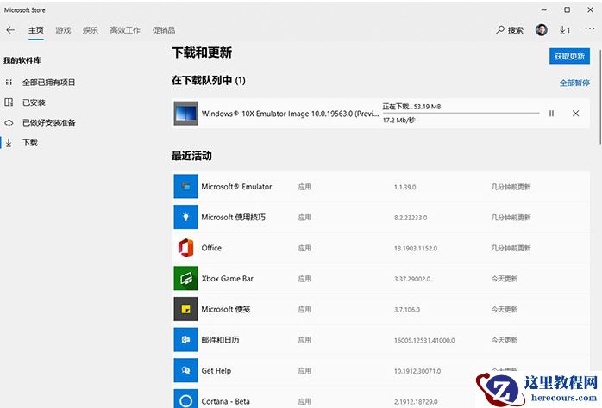
Task: Click version 1.1.39.0 of Microsoft Emulator
Action: click(405, 187)
